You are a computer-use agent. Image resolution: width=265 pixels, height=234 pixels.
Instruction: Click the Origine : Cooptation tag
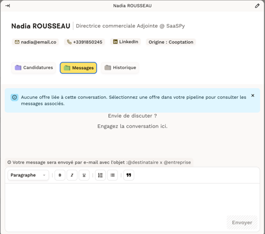[x=171, y=42]
